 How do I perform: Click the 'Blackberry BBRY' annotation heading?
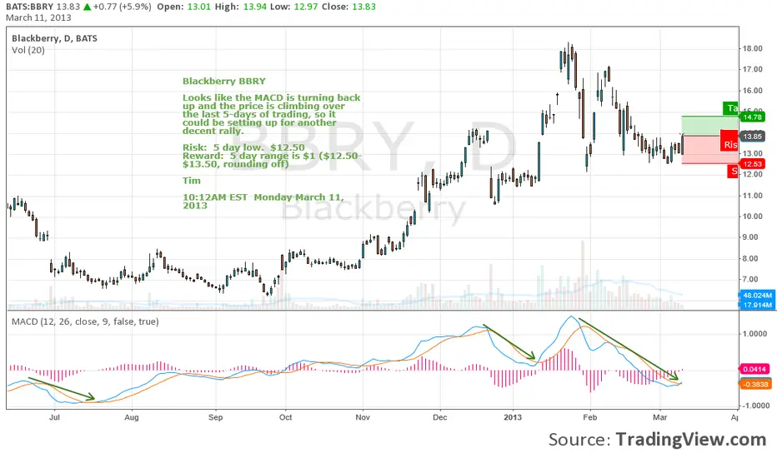click(x=224, y=82)
